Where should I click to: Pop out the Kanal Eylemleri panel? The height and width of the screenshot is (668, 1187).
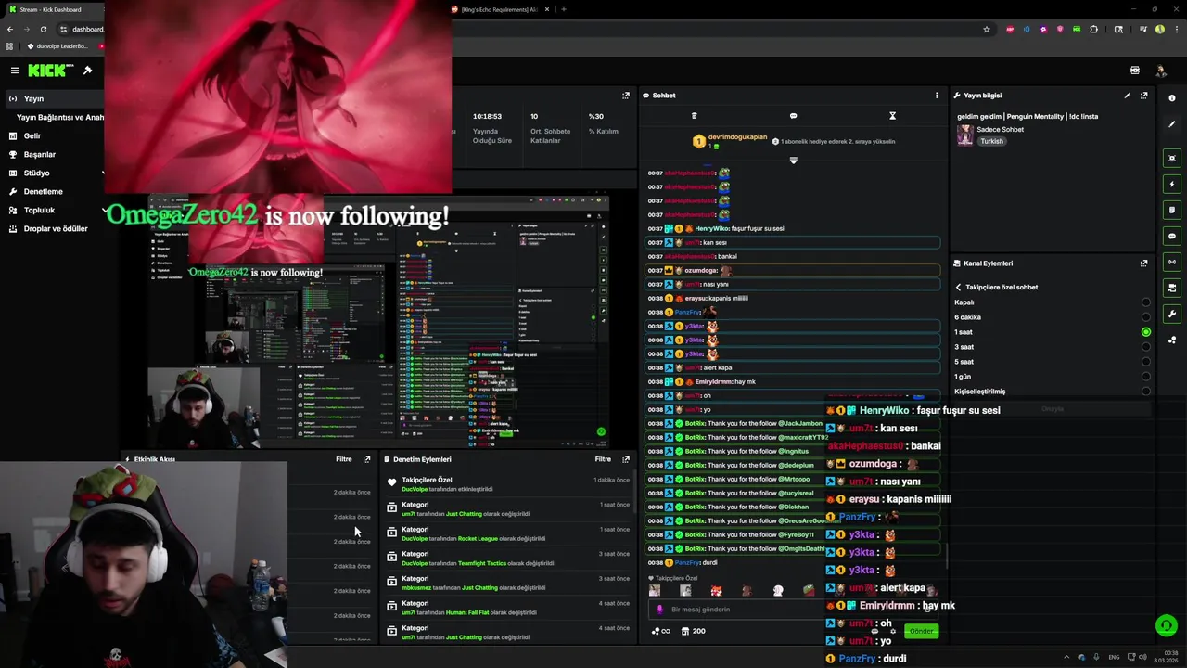tap(1143, 263)
